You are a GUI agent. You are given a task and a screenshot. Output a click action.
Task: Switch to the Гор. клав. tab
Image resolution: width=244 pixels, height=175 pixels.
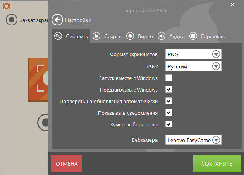(x=207, y=36)
